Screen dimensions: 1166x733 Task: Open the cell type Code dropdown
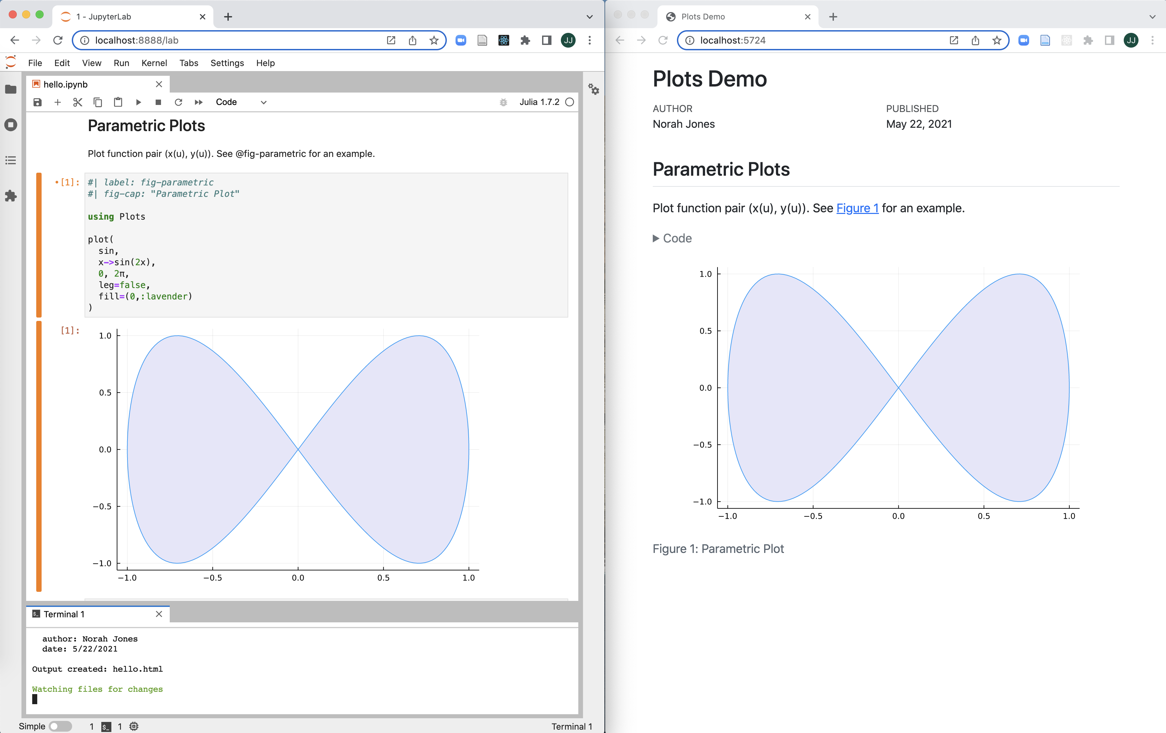click(x=241, y=102)
